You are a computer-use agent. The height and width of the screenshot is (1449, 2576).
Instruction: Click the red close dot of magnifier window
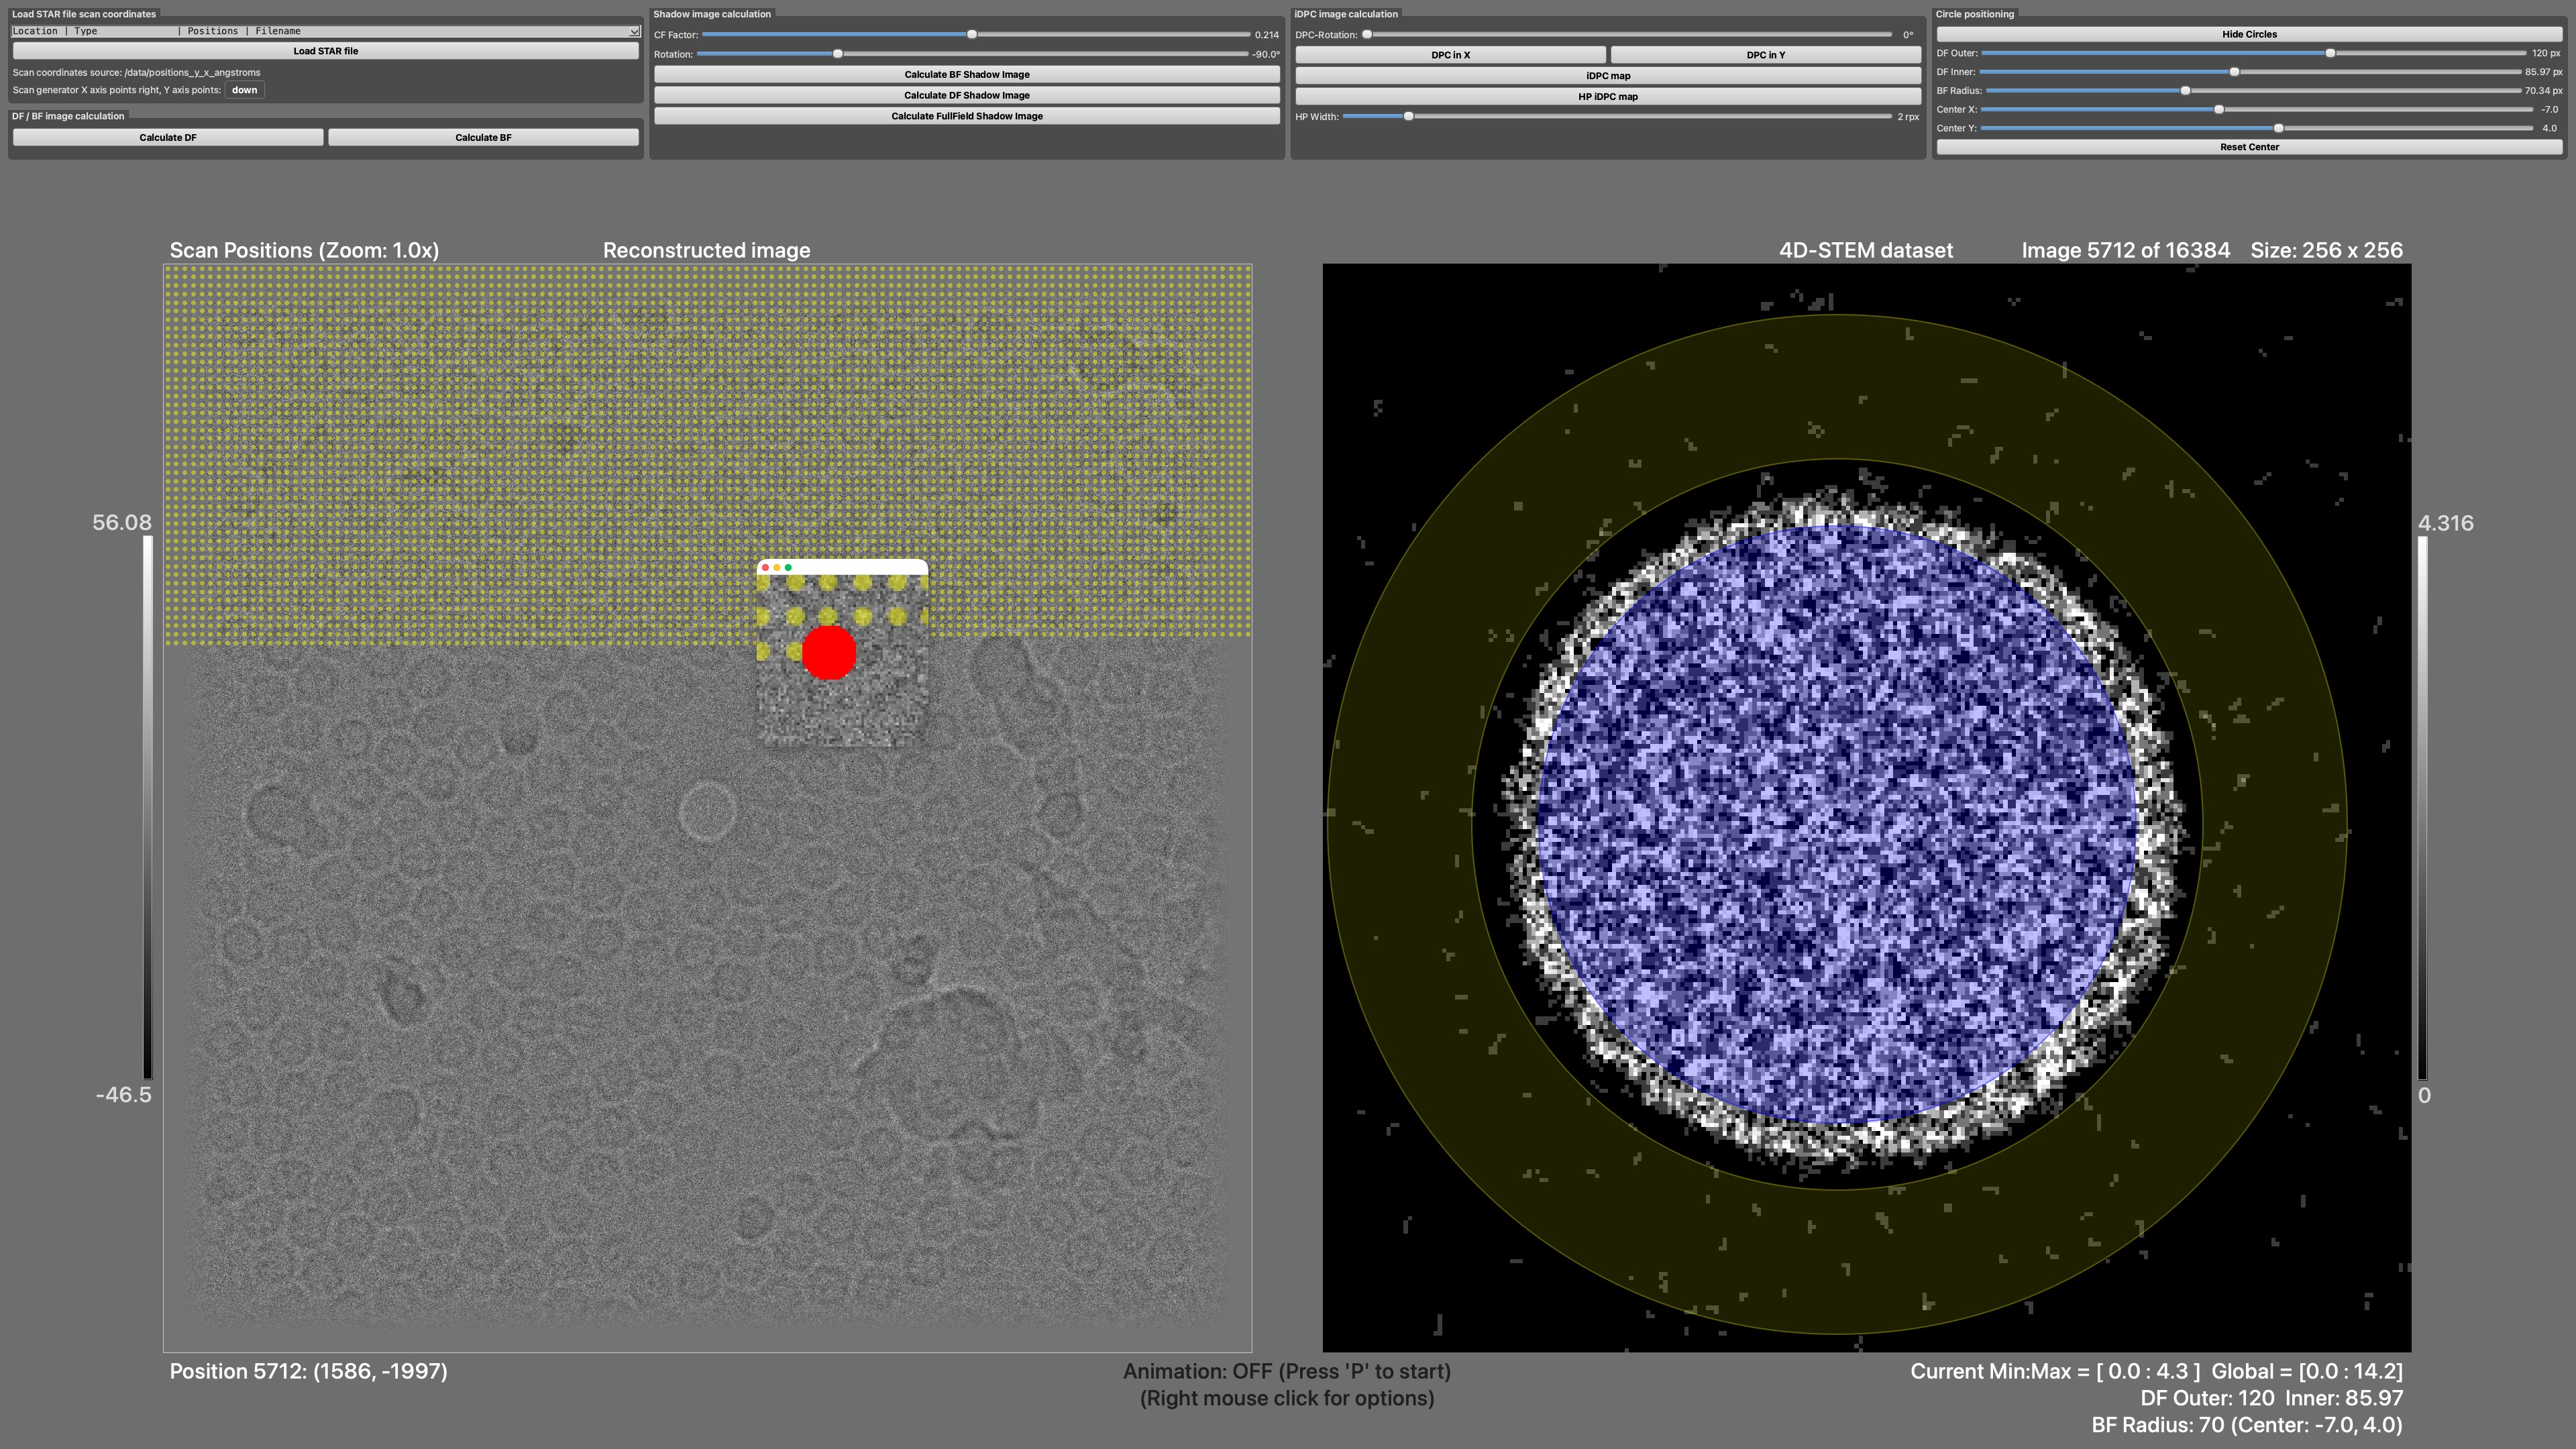pos(766,567)
